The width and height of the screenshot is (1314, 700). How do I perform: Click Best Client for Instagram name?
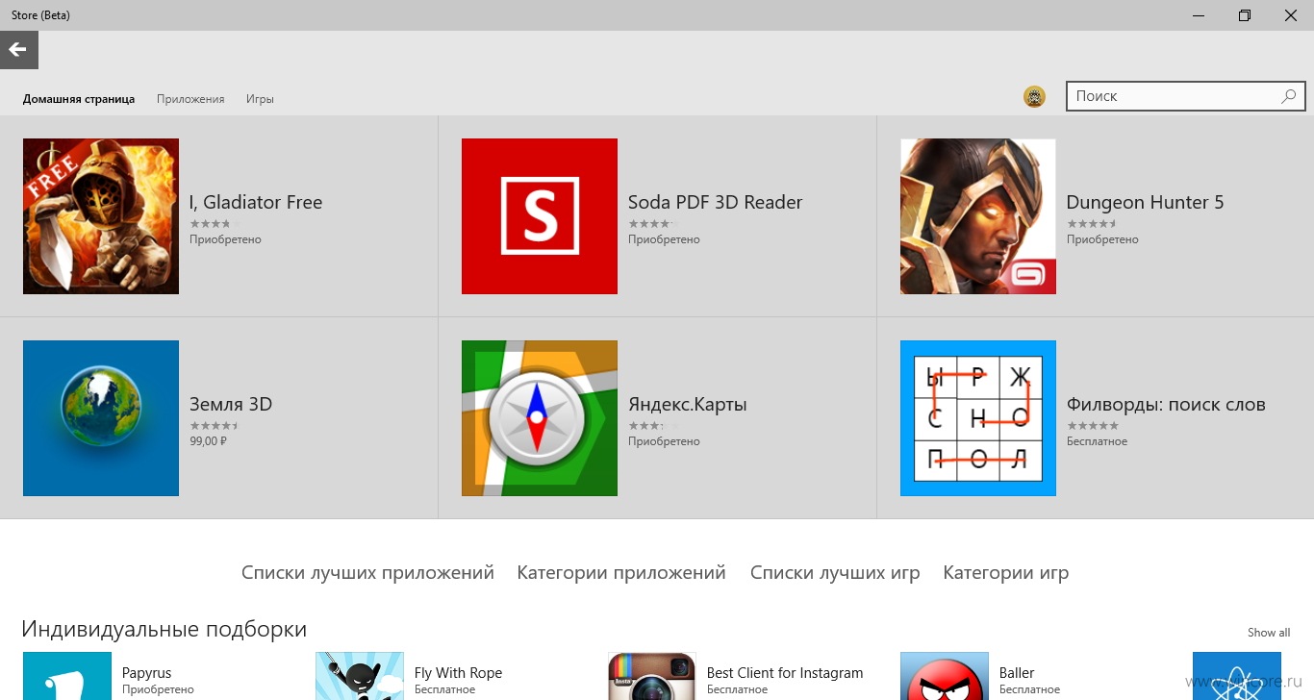tap(785, 673)
